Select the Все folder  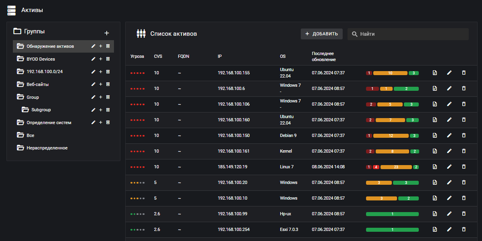30,135
